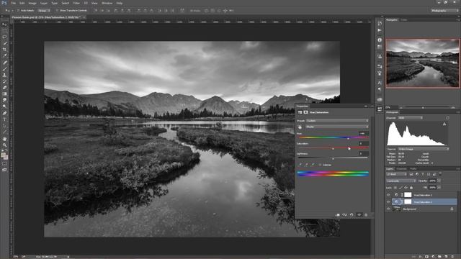
Task: Click the reset adjustment icon in Properties
Action: [352, 215]
